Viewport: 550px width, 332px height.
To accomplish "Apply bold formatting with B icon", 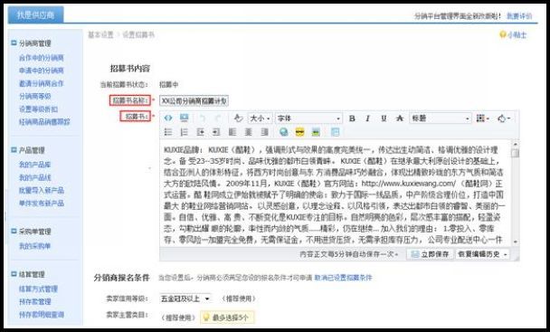I will click(352, 119).
